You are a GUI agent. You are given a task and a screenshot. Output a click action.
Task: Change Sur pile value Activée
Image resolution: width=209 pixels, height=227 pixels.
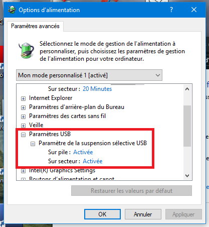click(83, 152)
